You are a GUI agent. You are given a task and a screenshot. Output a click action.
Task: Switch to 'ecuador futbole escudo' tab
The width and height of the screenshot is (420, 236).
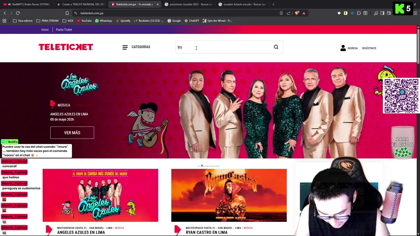242,4
